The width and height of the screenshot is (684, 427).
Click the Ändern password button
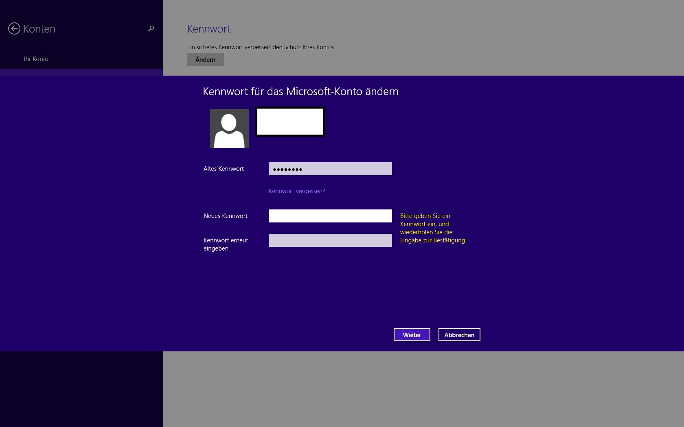pyautogui.click(x=206, y=59)
